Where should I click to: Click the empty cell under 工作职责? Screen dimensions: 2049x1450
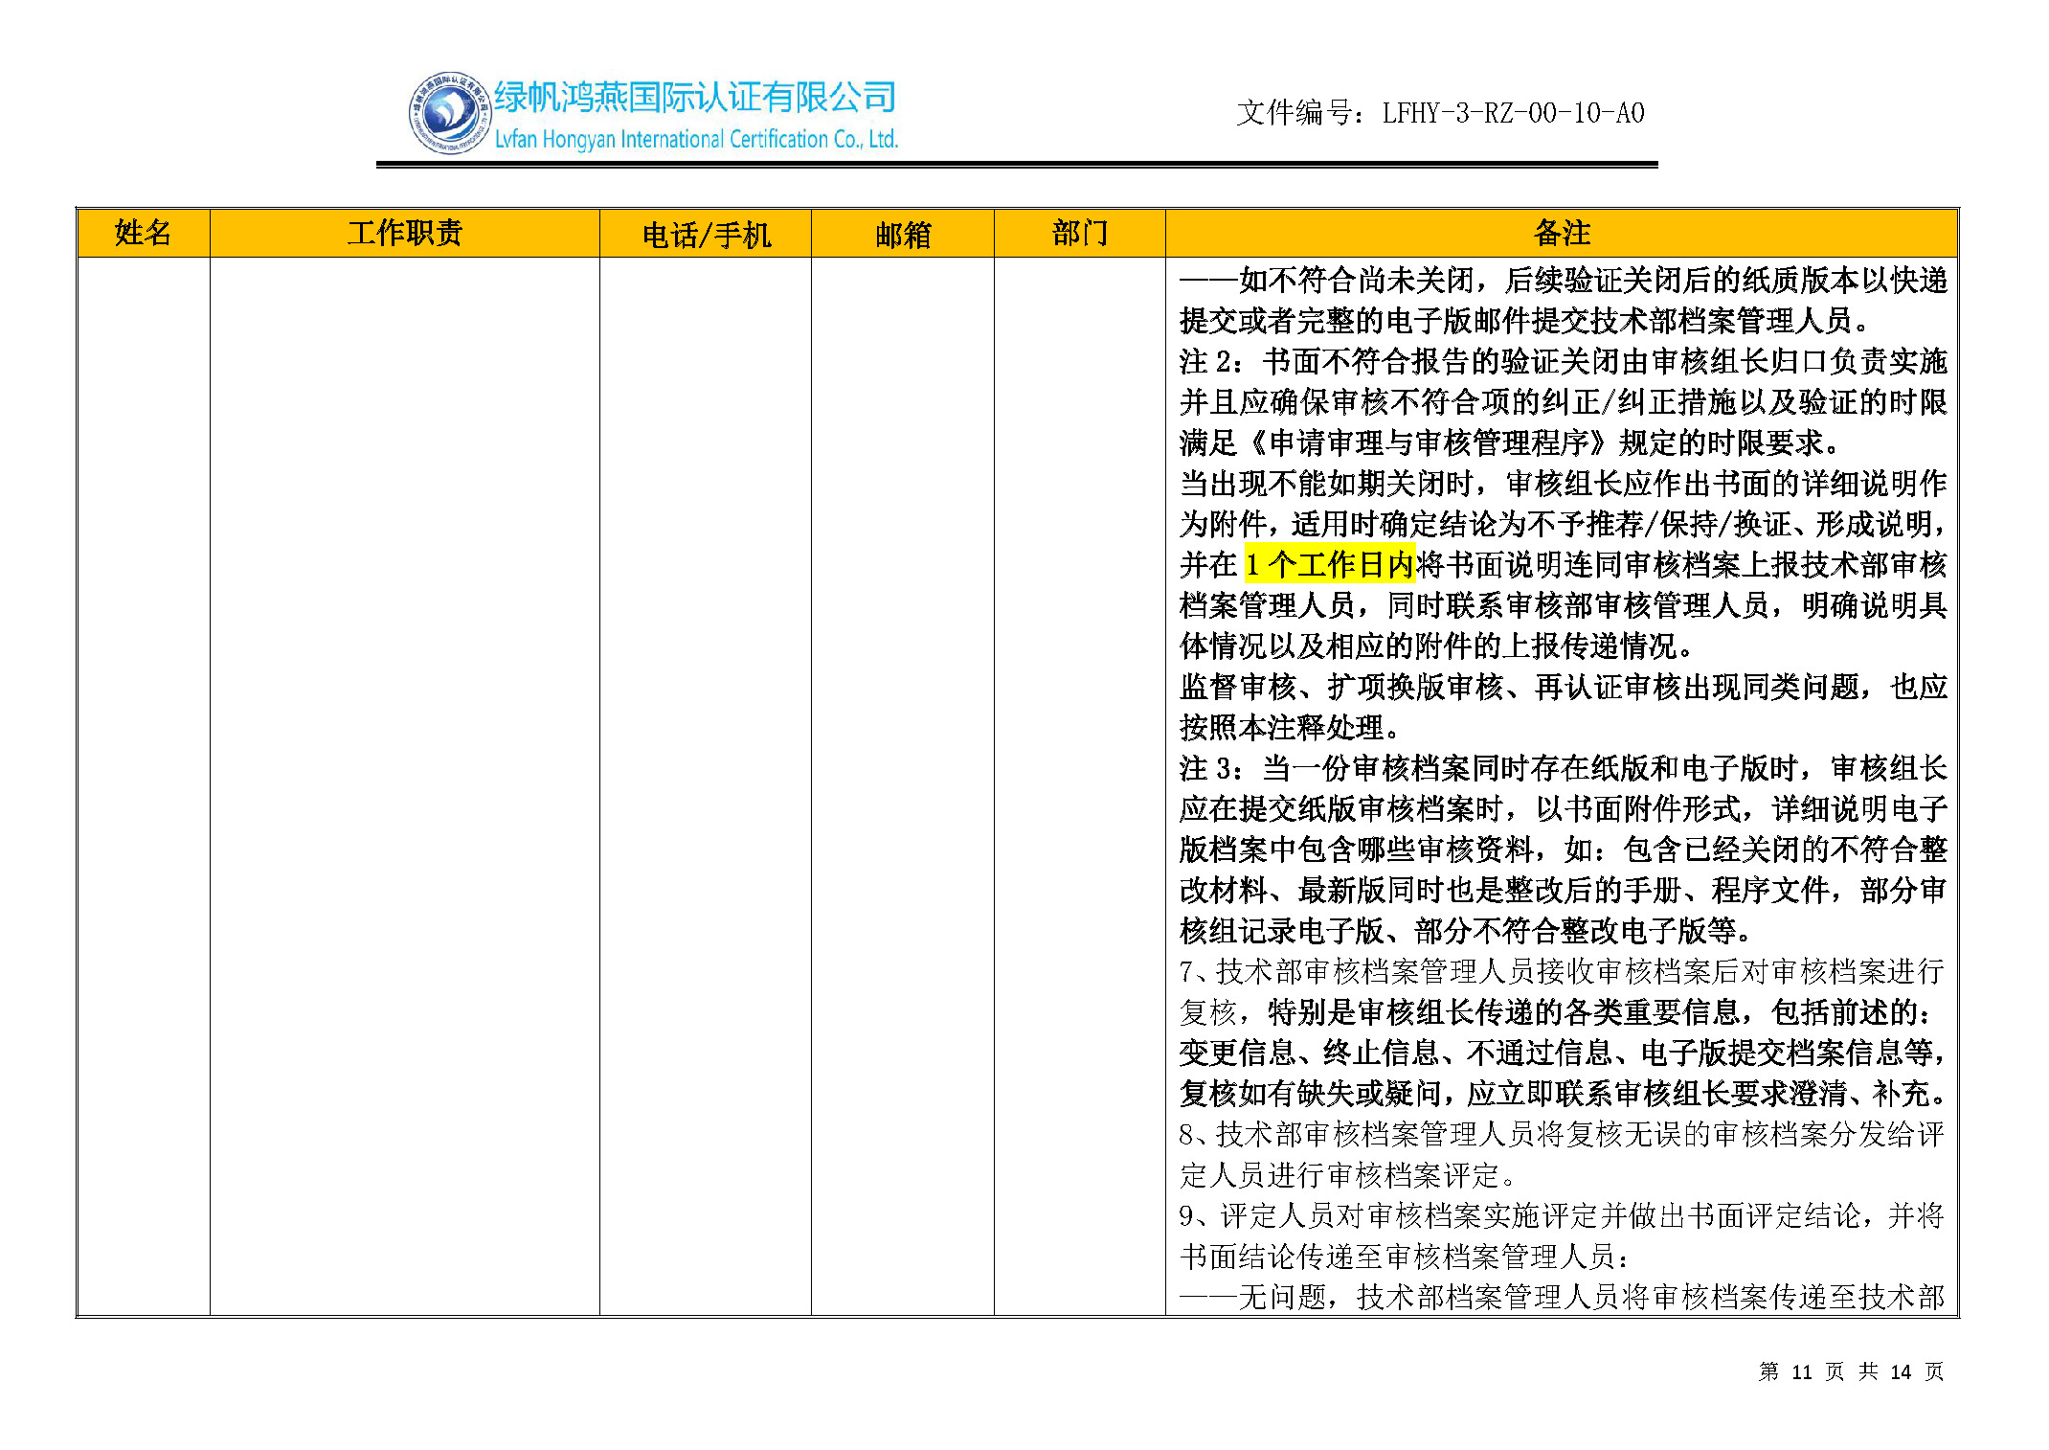pyautogui.click(x=404, y=785)
